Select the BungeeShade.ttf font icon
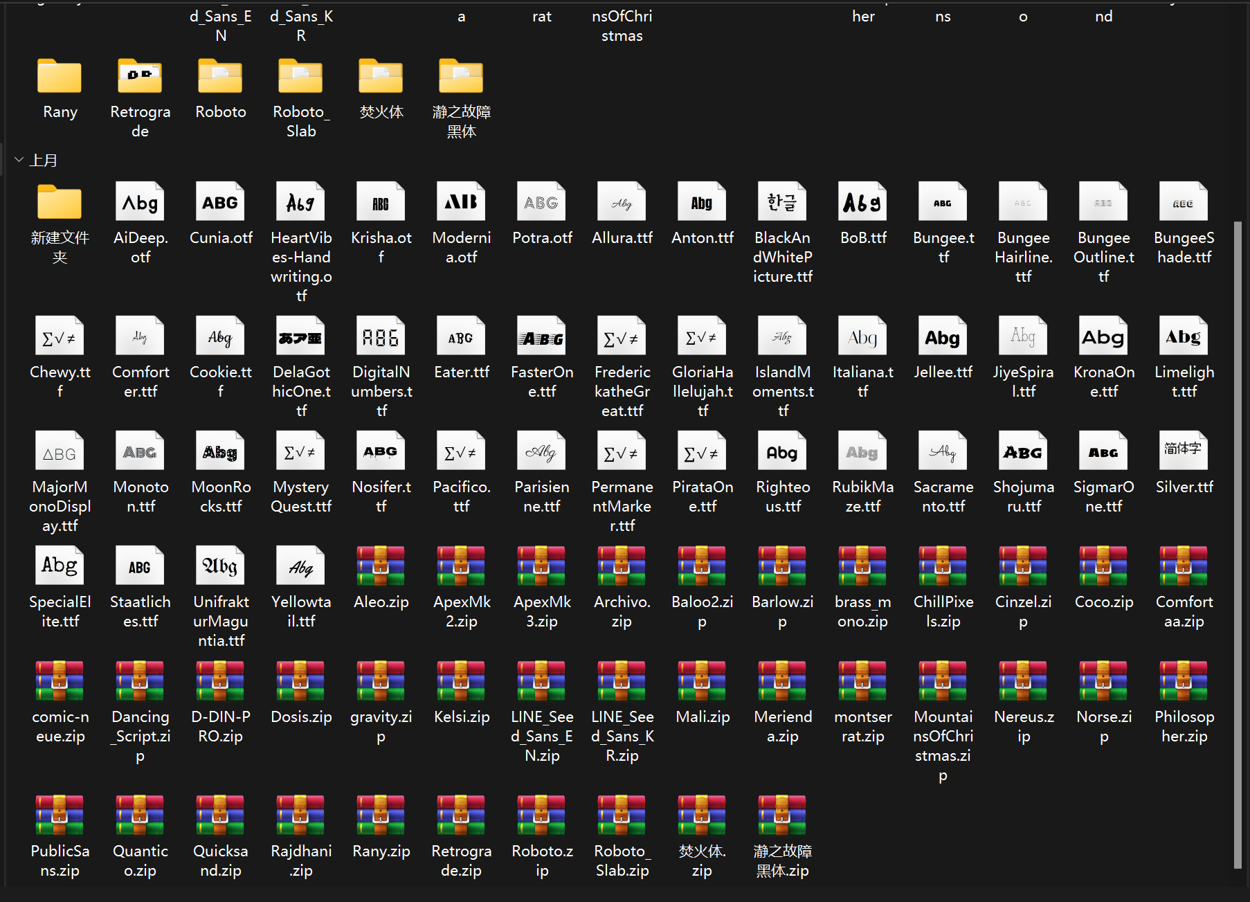The width and height of the screenshot is (1250, 902). pyautogui.click(x=1184, y=202)
